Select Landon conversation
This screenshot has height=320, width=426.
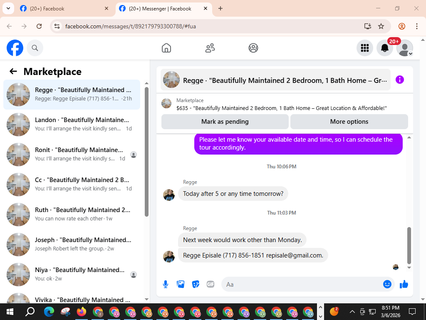point(72,124)
